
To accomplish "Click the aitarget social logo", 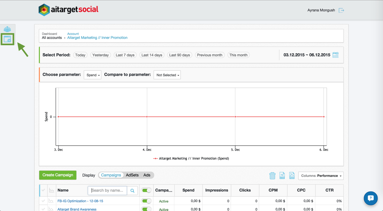I will click(68, 10).
